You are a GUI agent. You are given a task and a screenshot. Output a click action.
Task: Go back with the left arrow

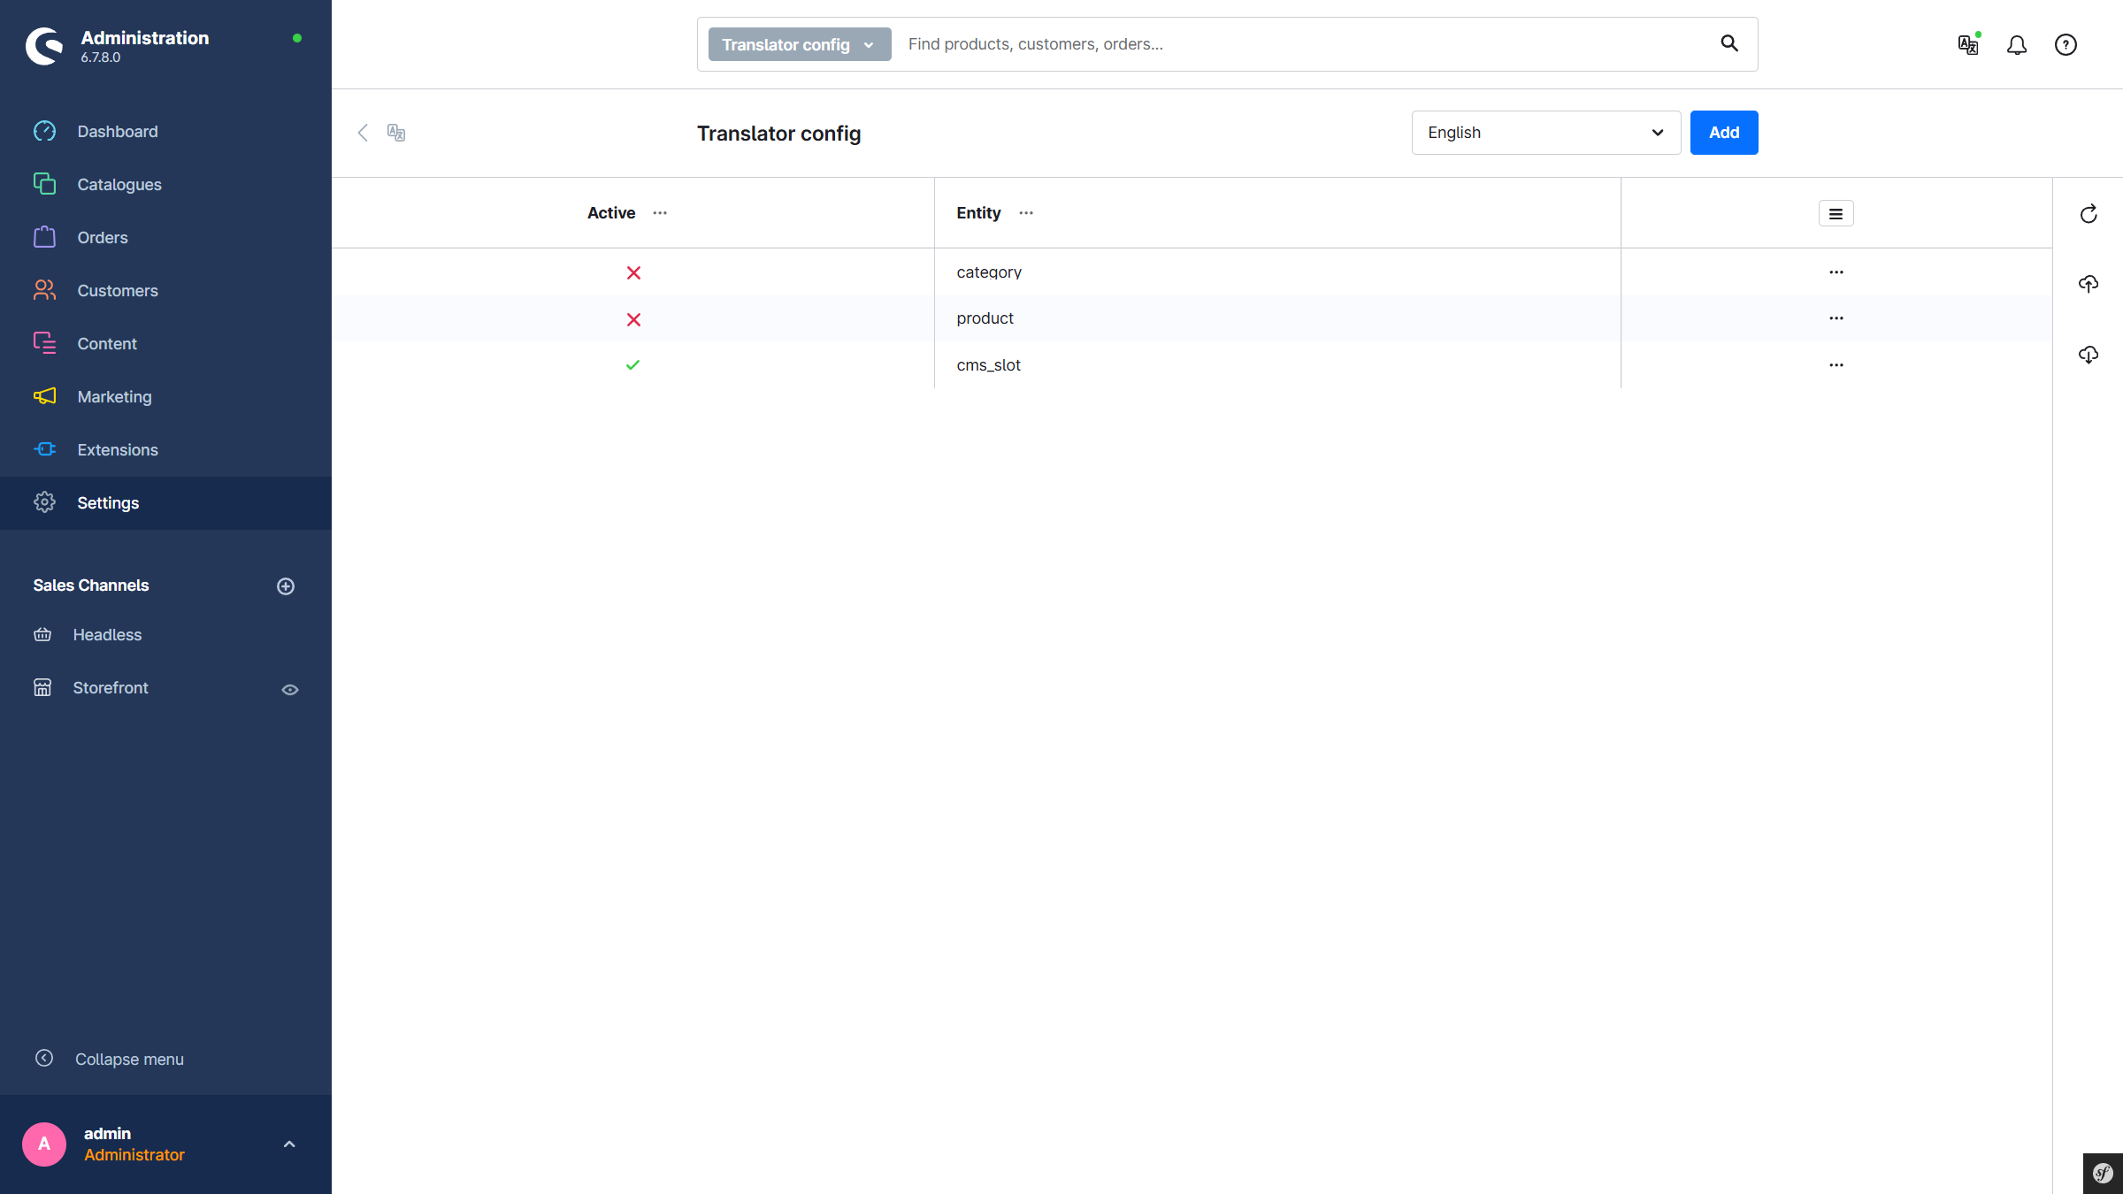tap(363, 133)
